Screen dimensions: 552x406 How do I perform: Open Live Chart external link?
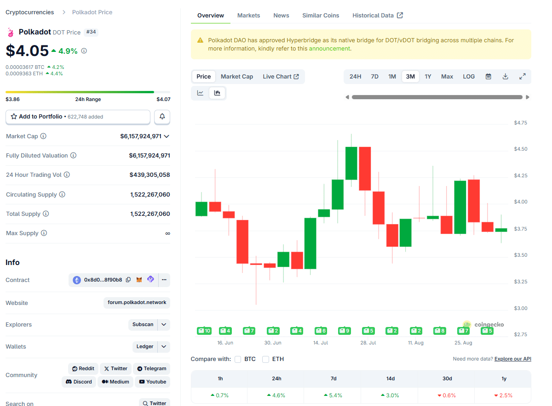pos(281,77)
